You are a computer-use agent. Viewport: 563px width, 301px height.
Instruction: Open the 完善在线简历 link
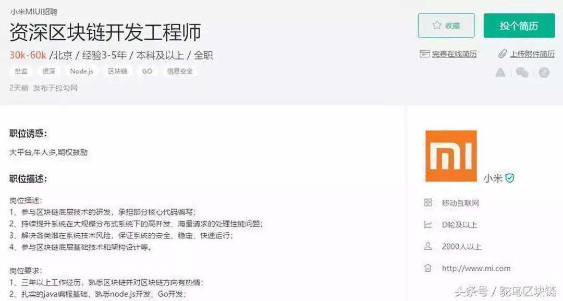454,54
